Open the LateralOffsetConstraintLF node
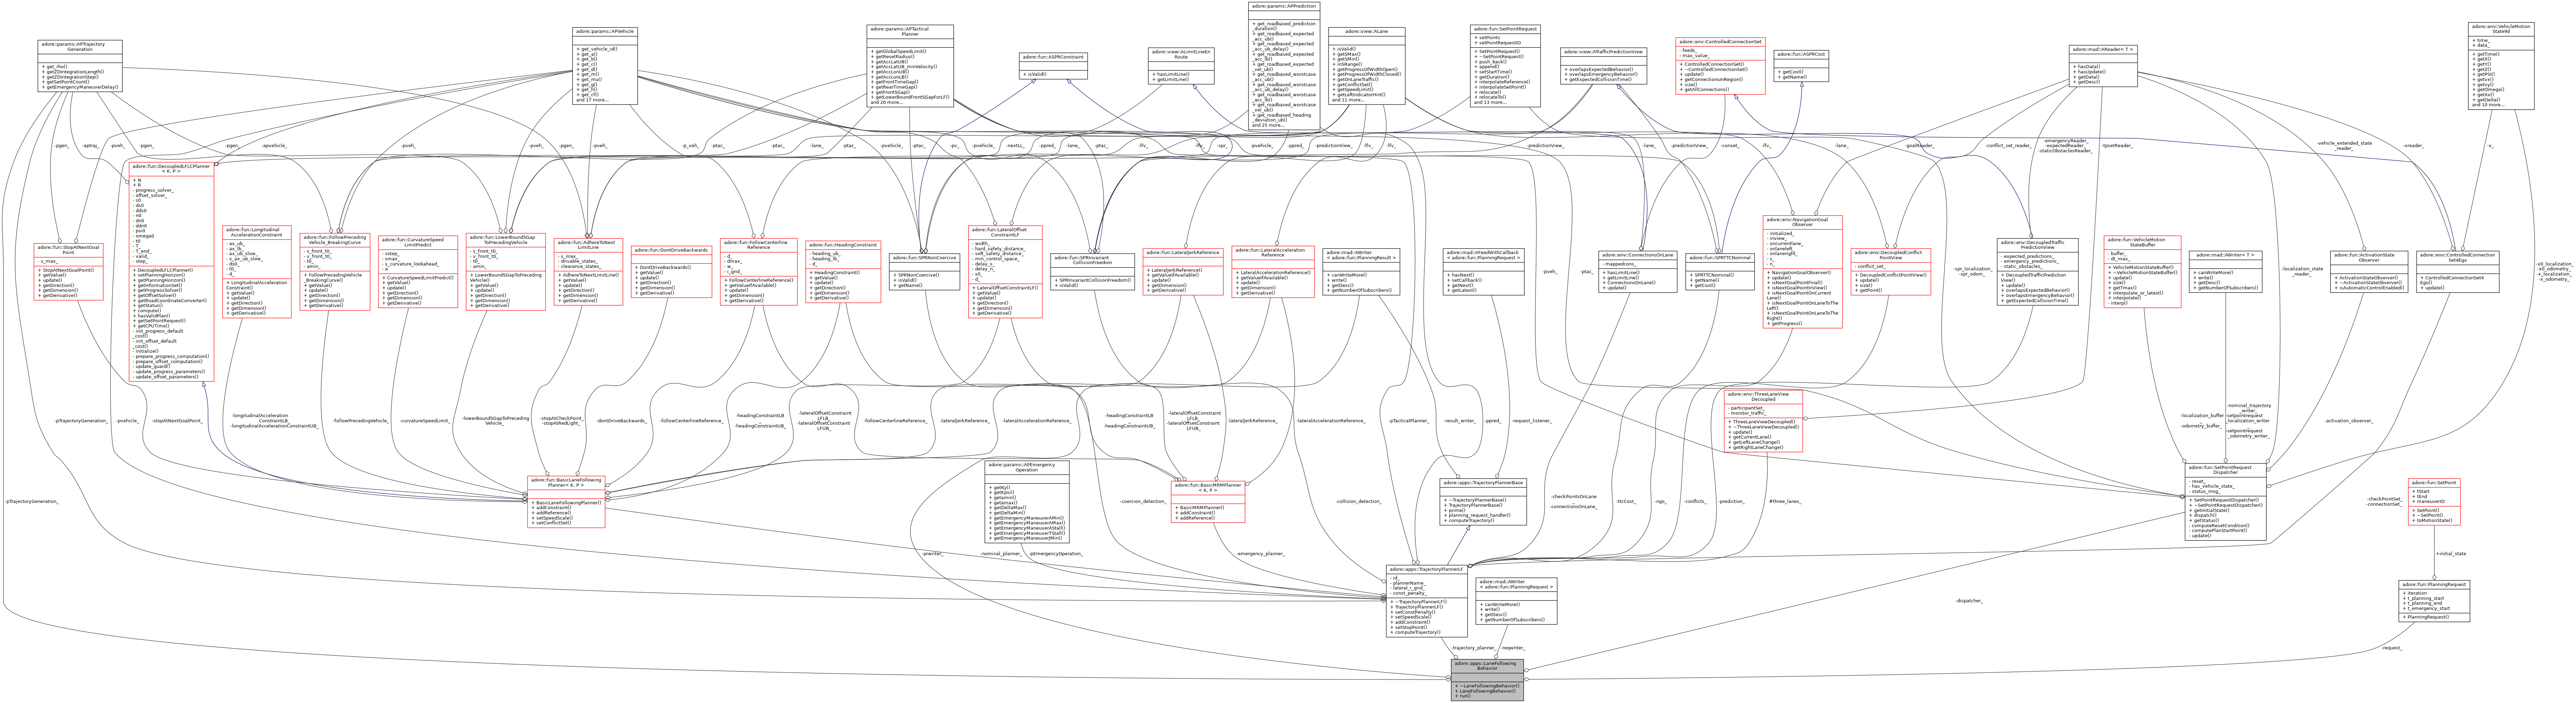2576x703 pixels. [x=1005, y=272]
